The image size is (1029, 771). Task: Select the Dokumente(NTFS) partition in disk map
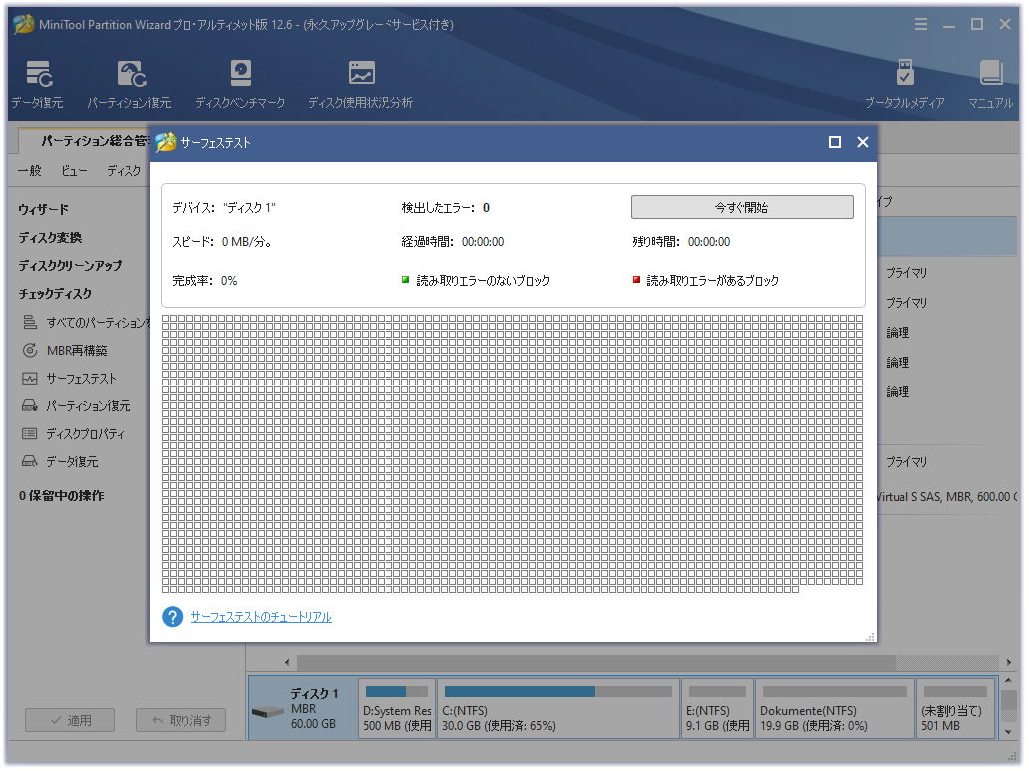point(834,709)
